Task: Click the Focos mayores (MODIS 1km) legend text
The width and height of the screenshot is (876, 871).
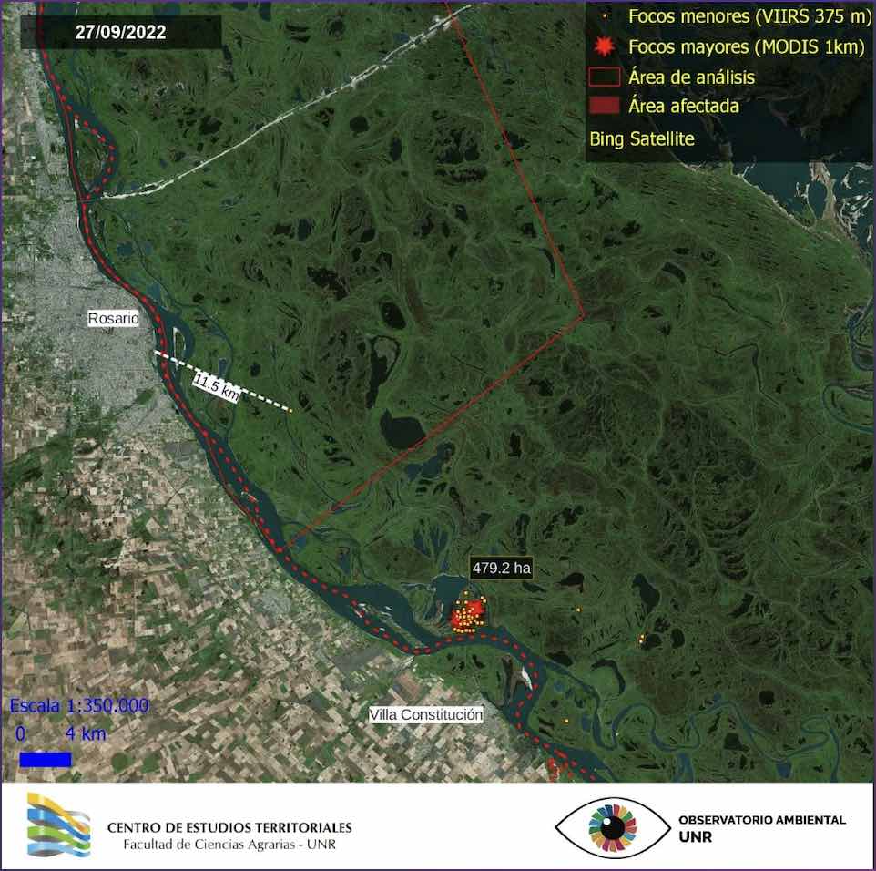Action: 747,47
